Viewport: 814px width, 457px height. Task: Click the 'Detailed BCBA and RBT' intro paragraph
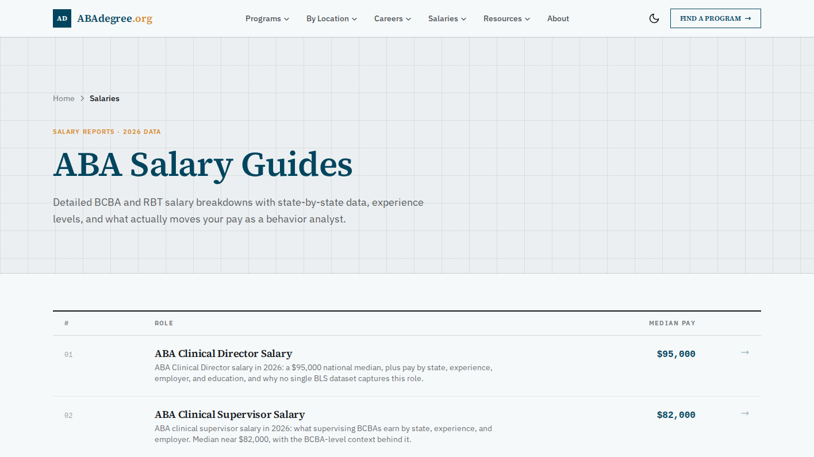tap(238, 210)
